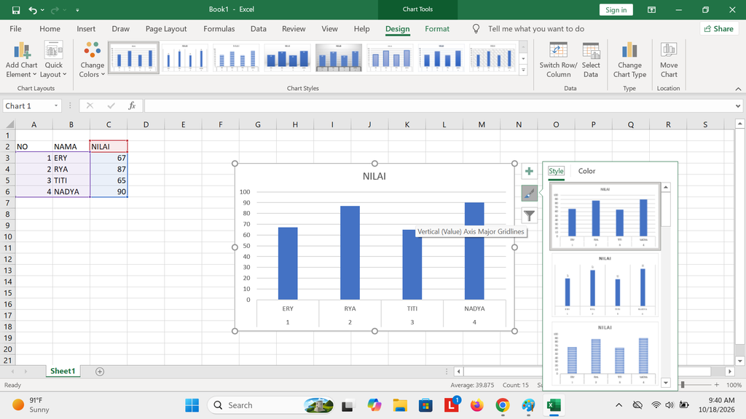Switch to the Format tab

pyautogui.click(x=437, y=29)
